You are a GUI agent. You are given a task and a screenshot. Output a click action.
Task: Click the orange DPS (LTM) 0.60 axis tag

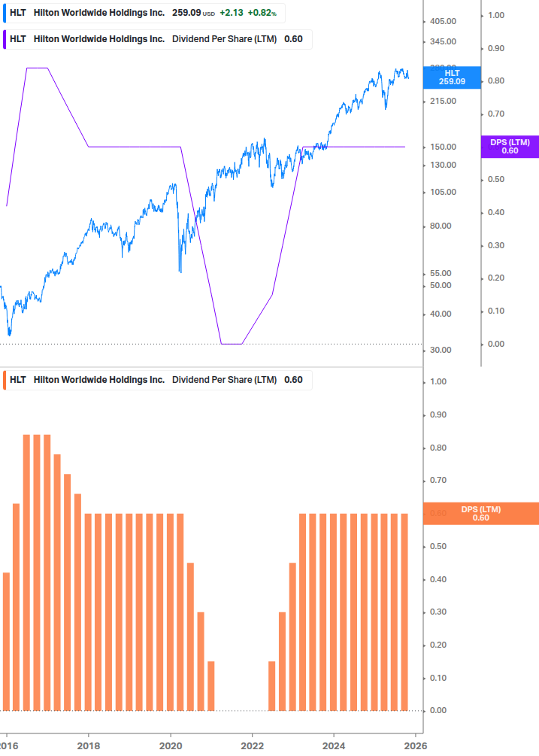[480, 514]
